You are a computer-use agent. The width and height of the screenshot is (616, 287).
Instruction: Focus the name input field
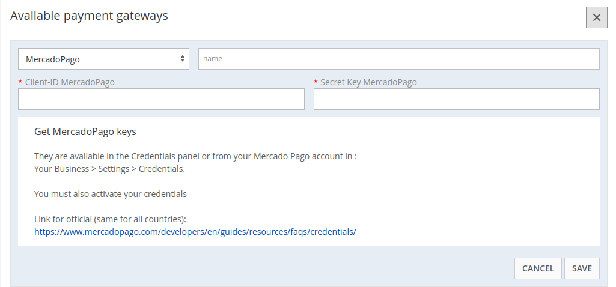click(x=399, y=59)
